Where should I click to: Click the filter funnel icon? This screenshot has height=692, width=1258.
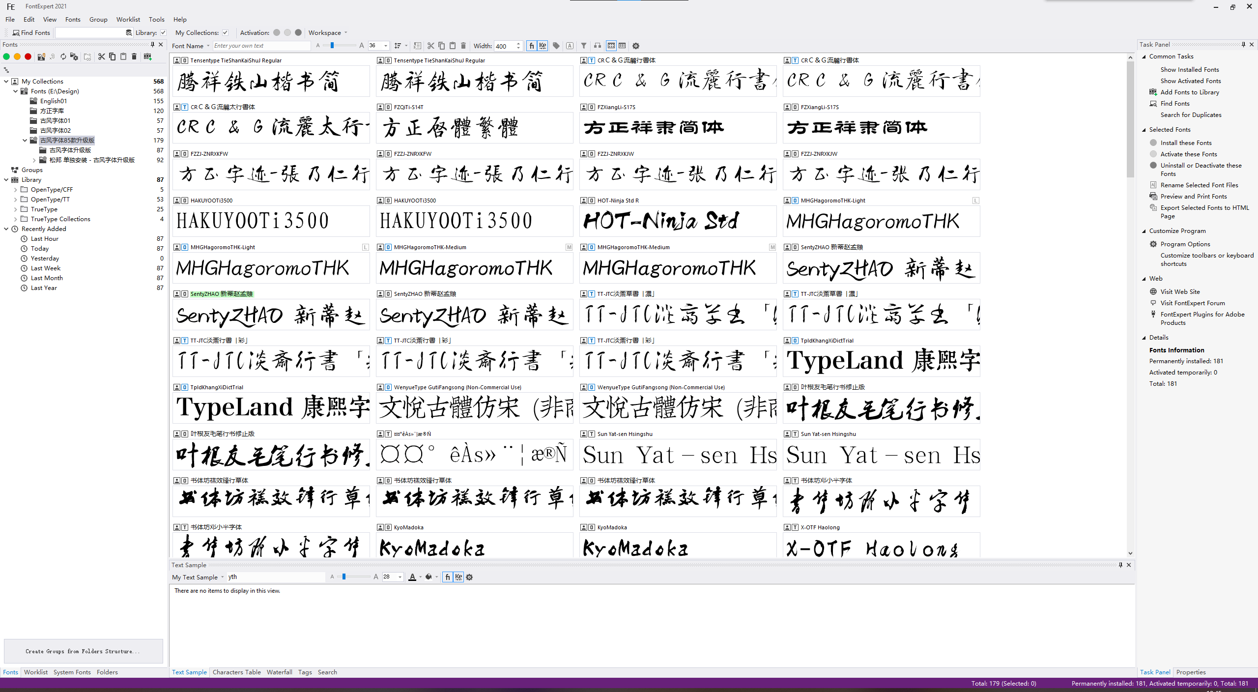point(584,46)
